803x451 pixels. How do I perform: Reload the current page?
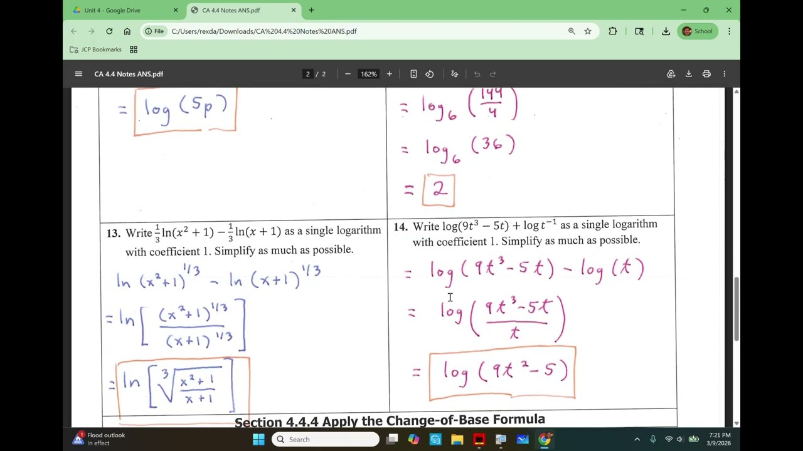109,31
